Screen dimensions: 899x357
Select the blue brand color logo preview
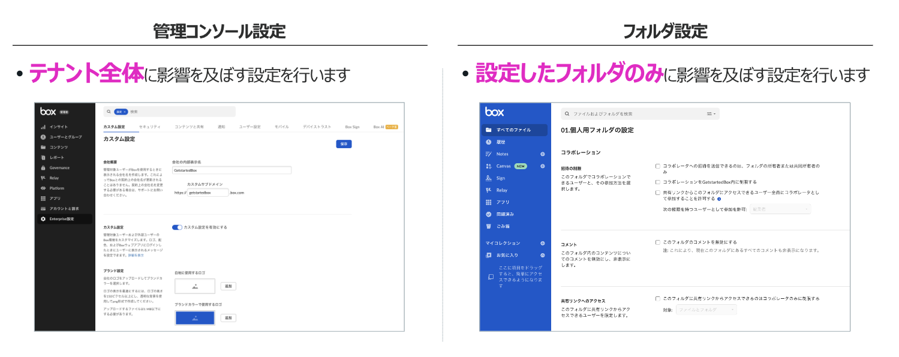(195, 317)
